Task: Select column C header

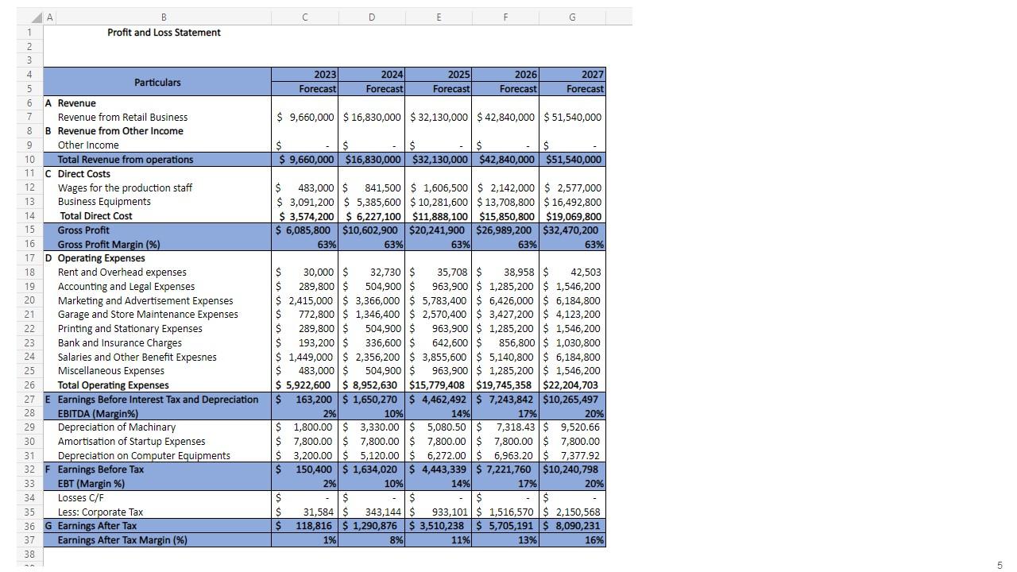Action: 304,16
